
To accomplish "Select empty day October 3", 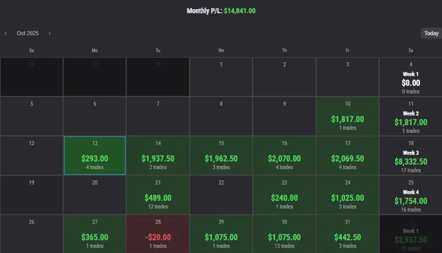I will (348, 77).
